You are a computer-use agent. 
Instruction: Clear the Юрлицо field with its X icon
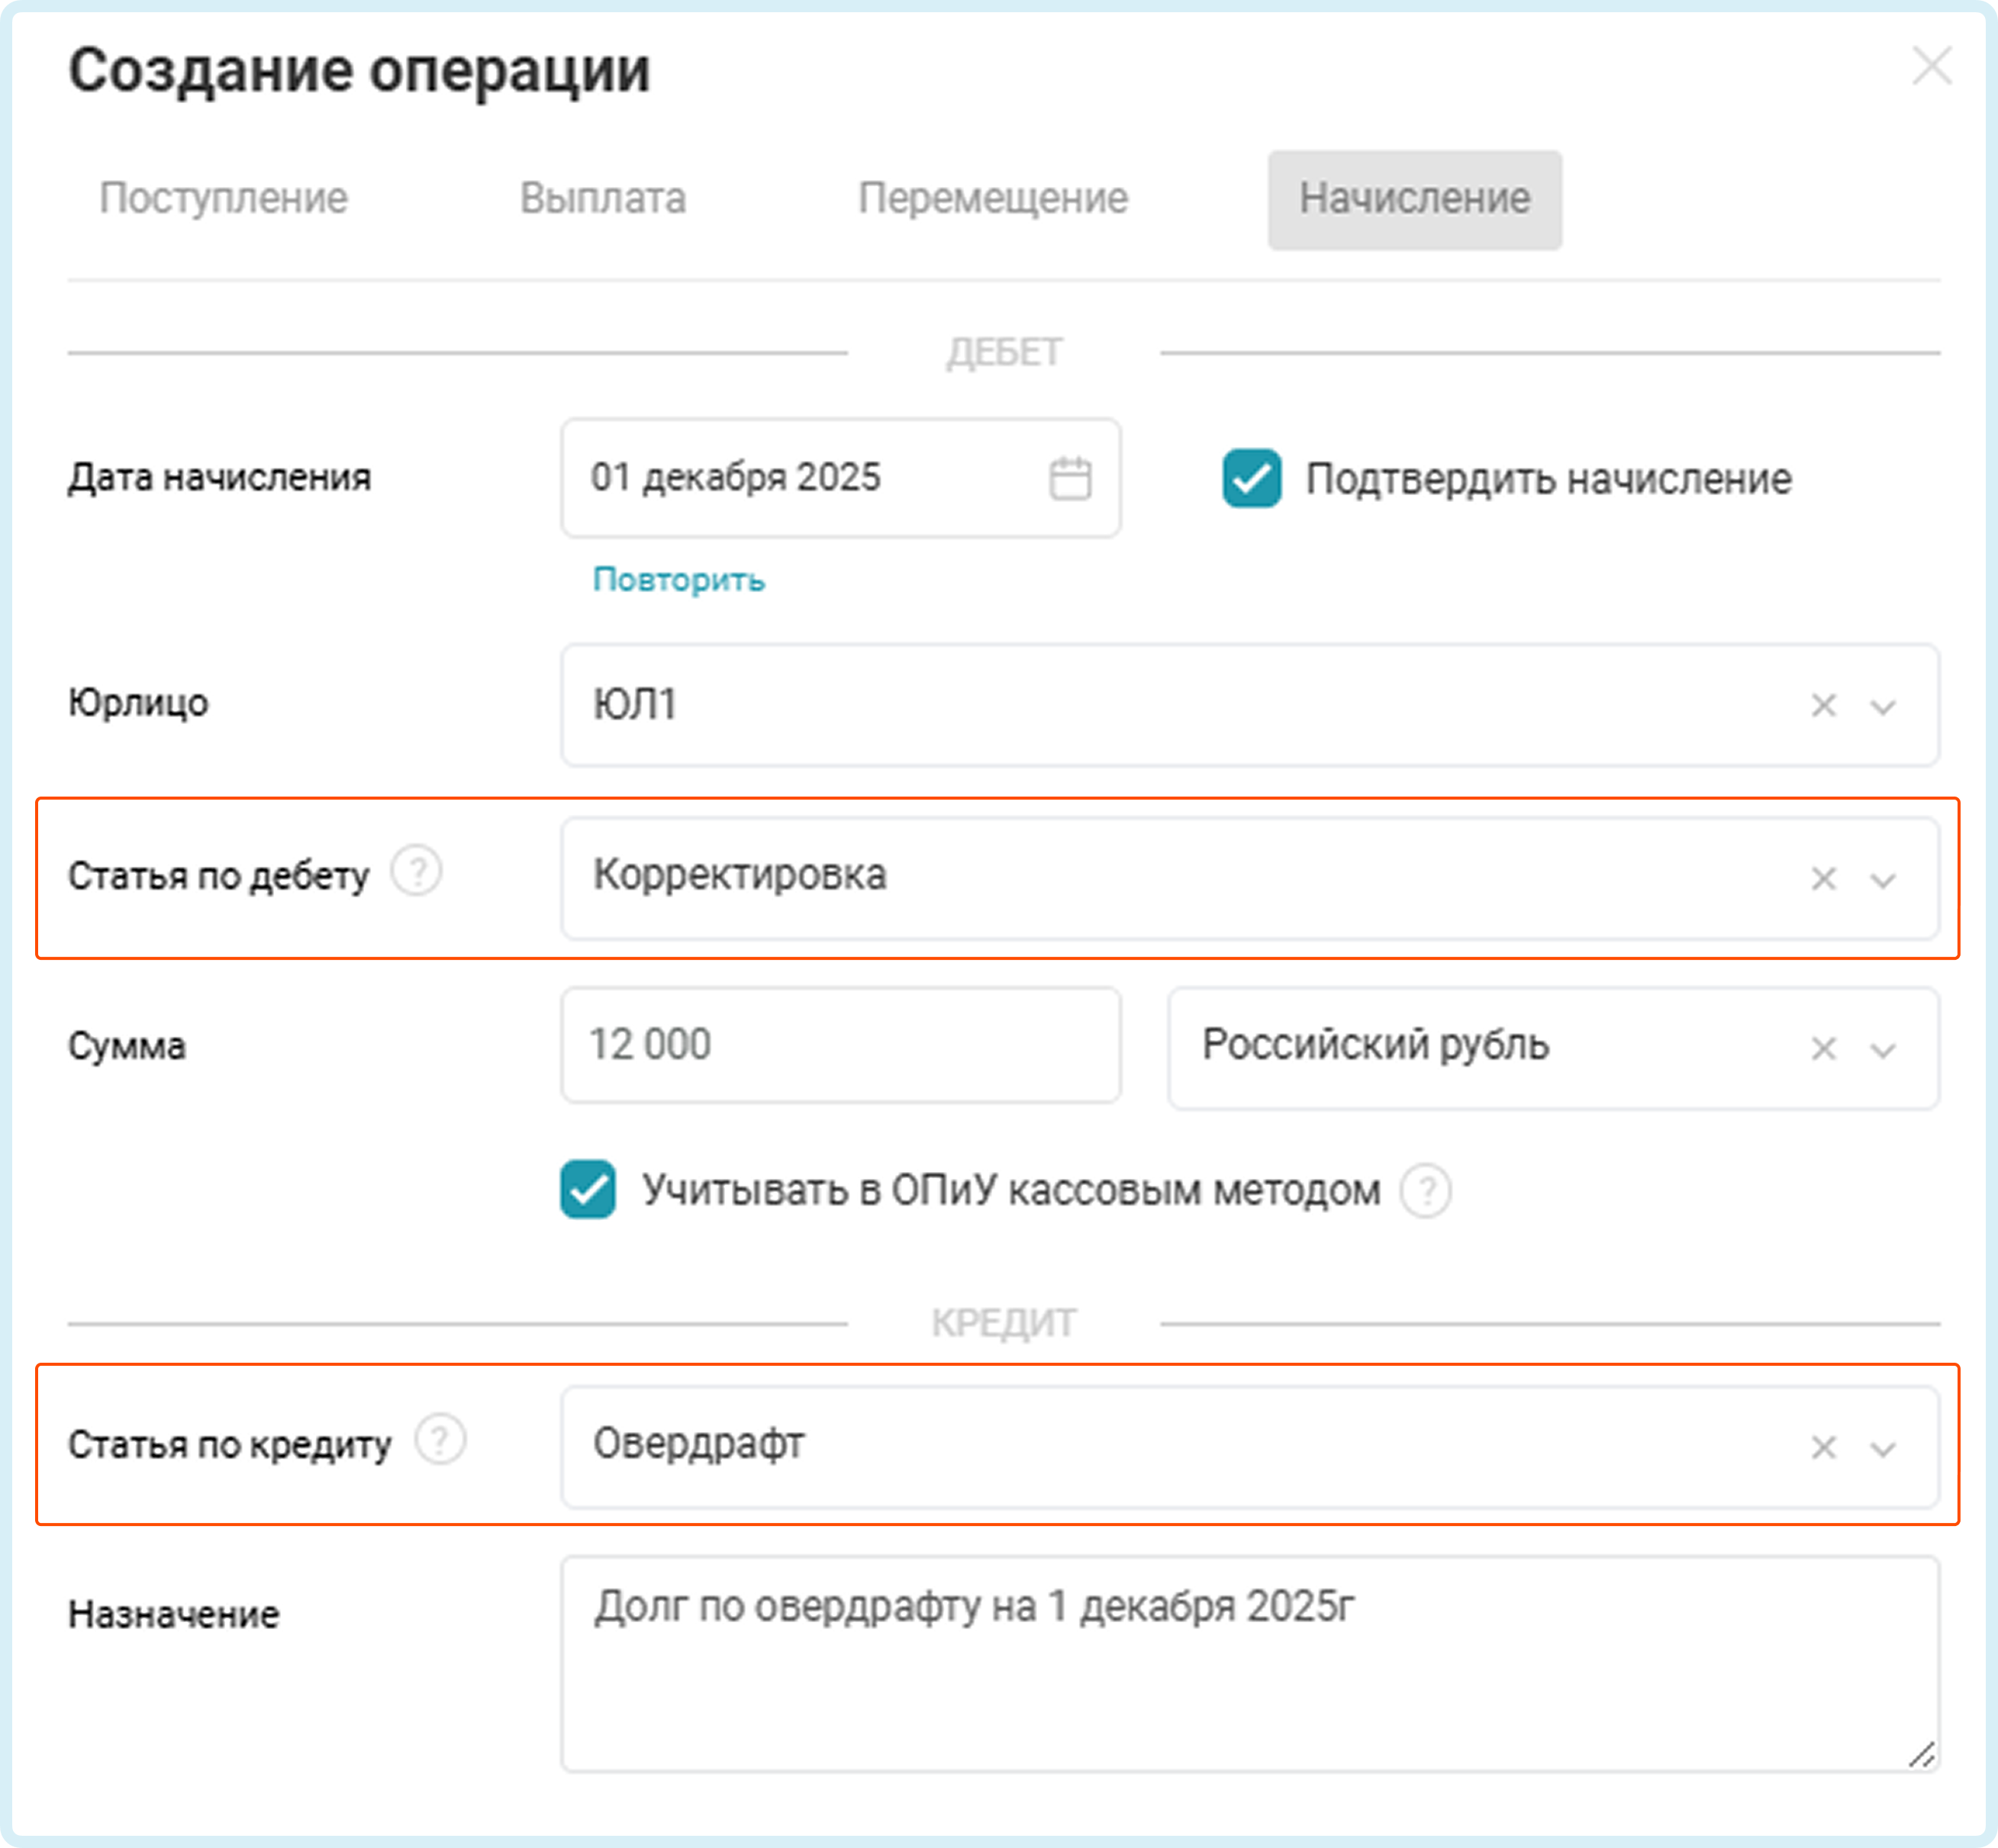tap(1823, 706)
